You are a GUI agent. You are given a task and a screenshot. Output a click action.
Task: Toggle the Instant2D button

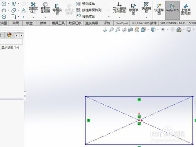tap(172, 10)
